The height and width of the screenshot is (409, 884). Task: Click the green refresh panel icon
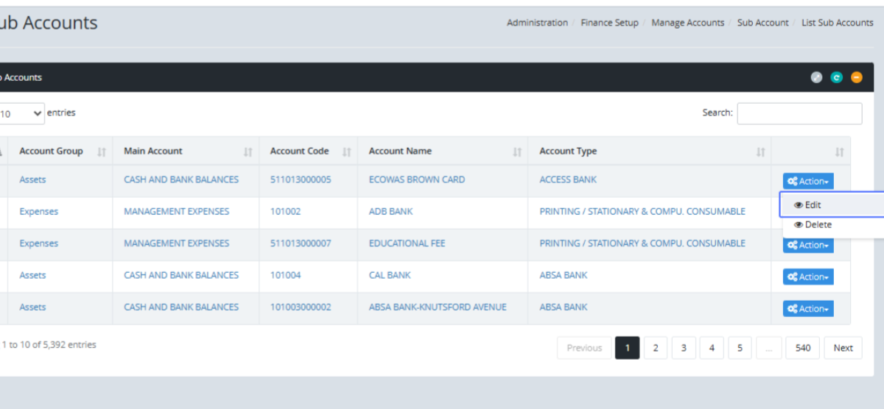coord(836,77)
